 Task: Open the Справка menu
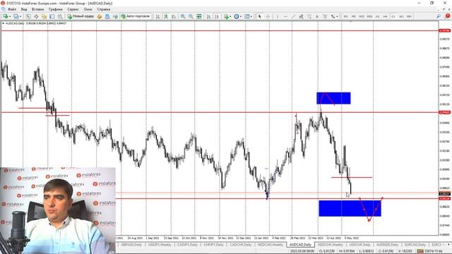[x=104, y=9]
